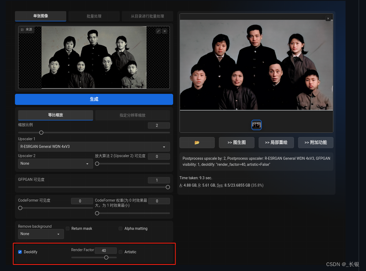366x271 pixels.
Task: Open the 从目录进行批量处理 tab
Action: 147,16
